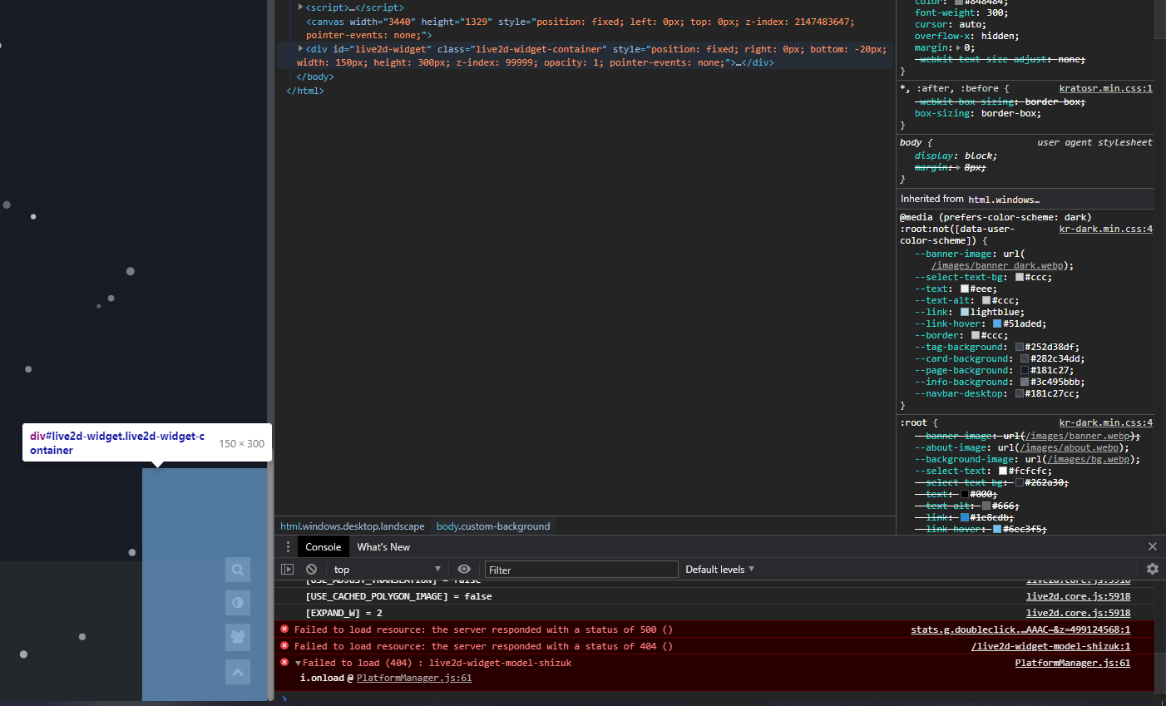
Task: Select the magnifier icon on the Live2D widget
Action: tap(238, 569)
